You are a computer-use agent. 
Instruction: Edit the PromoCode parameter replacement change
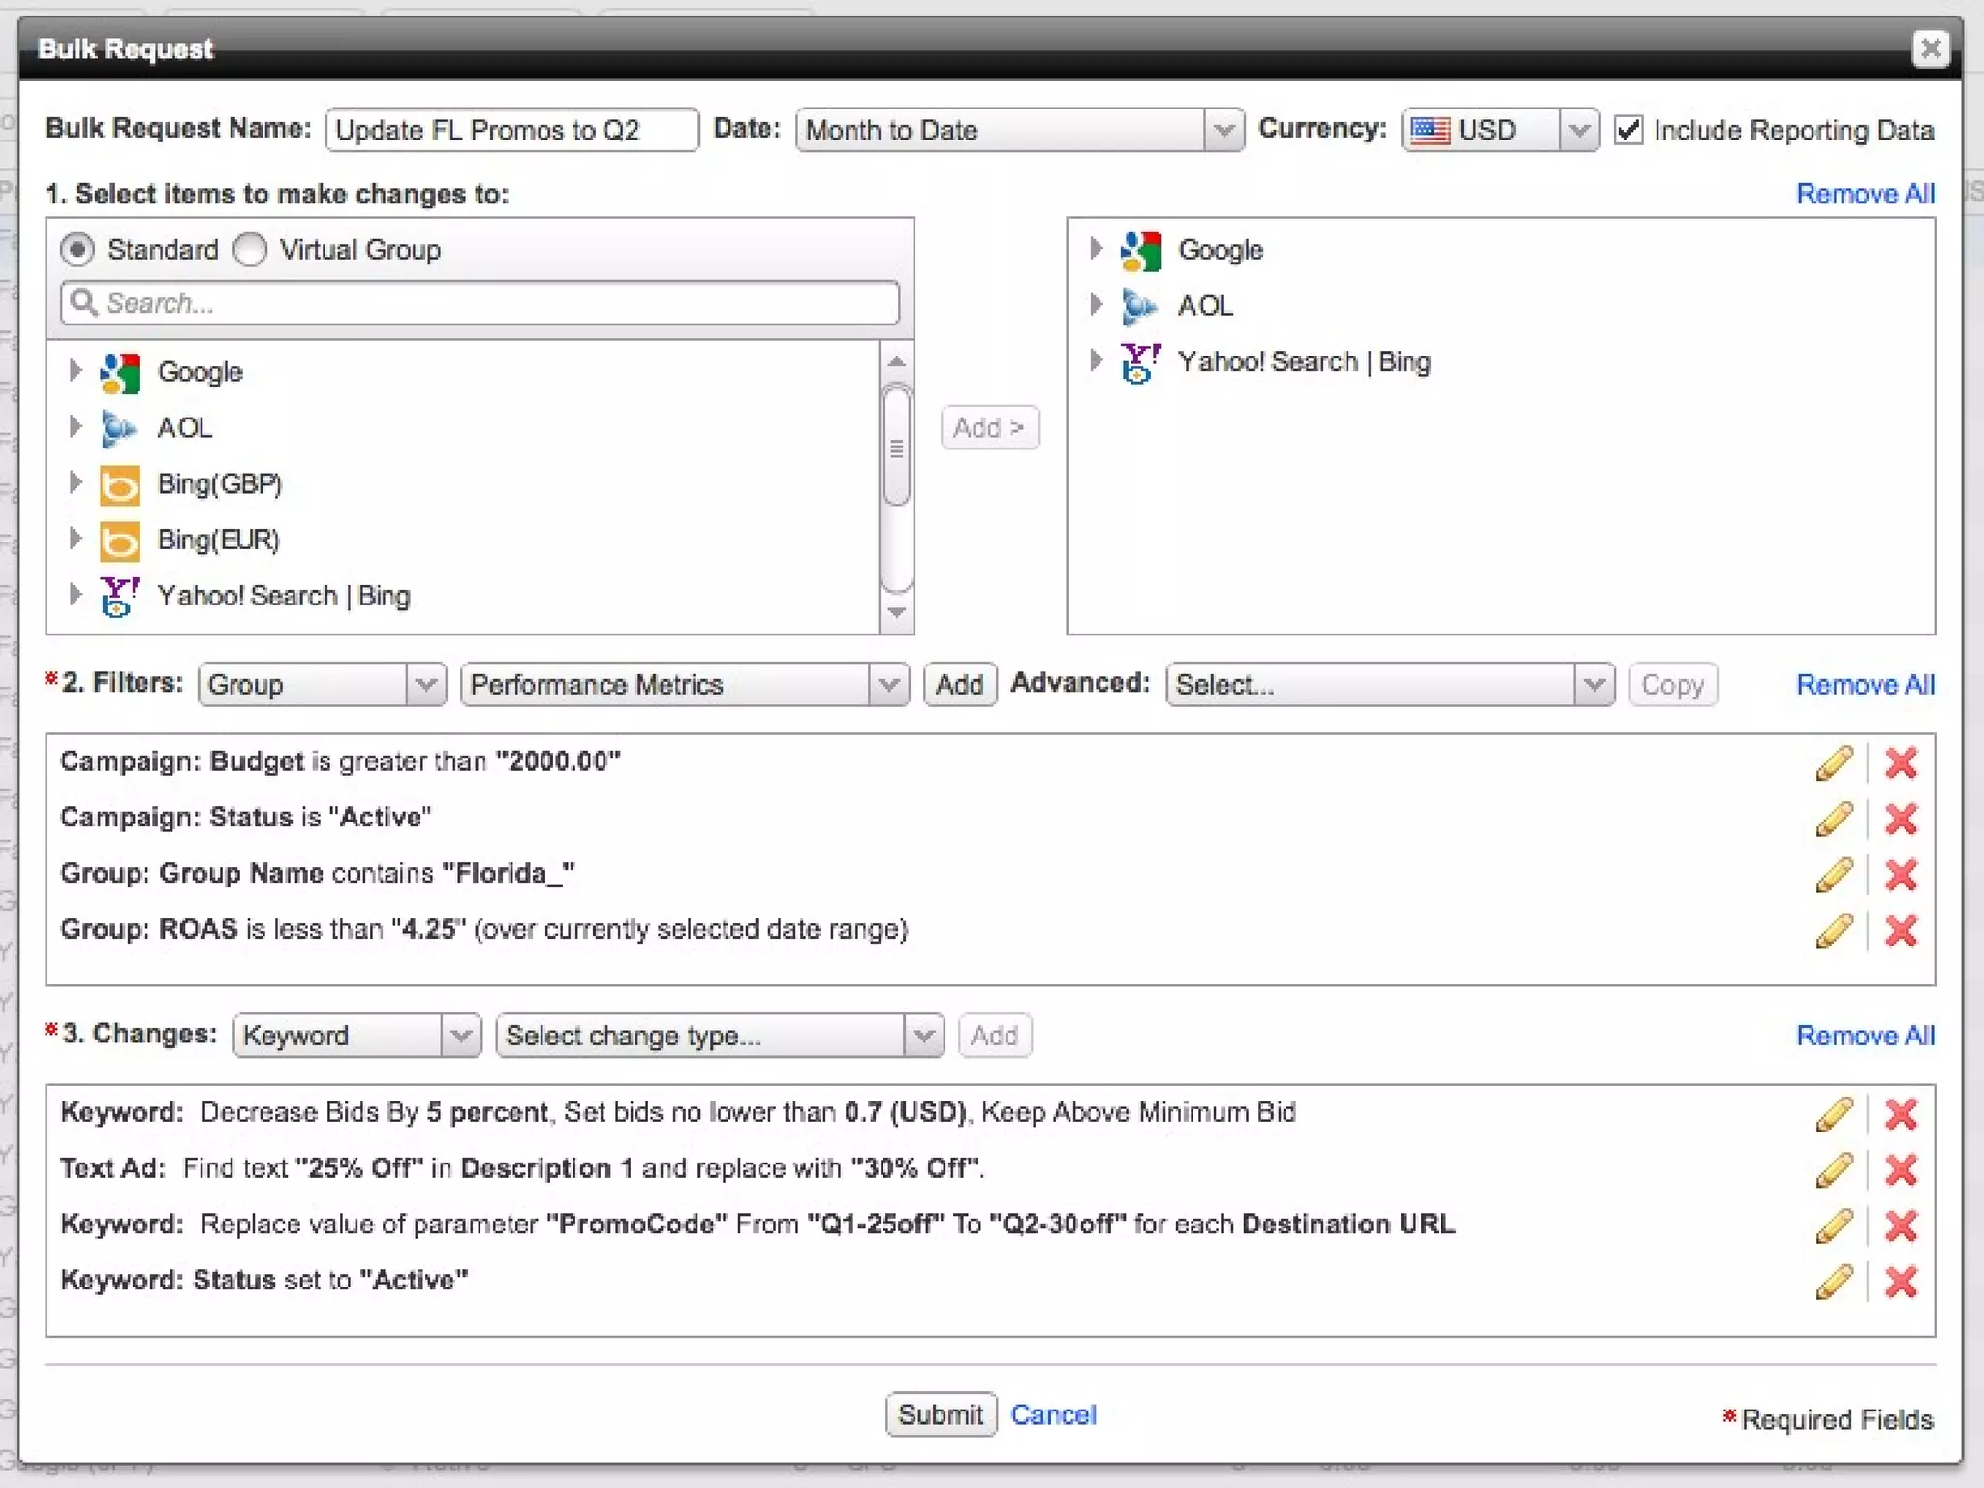click(1834, 1226)
